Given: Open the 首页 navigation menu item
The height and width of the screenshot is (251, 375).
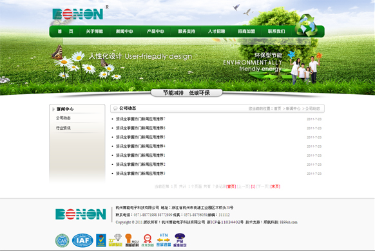Looking at the screenshot, I should 65,32.
